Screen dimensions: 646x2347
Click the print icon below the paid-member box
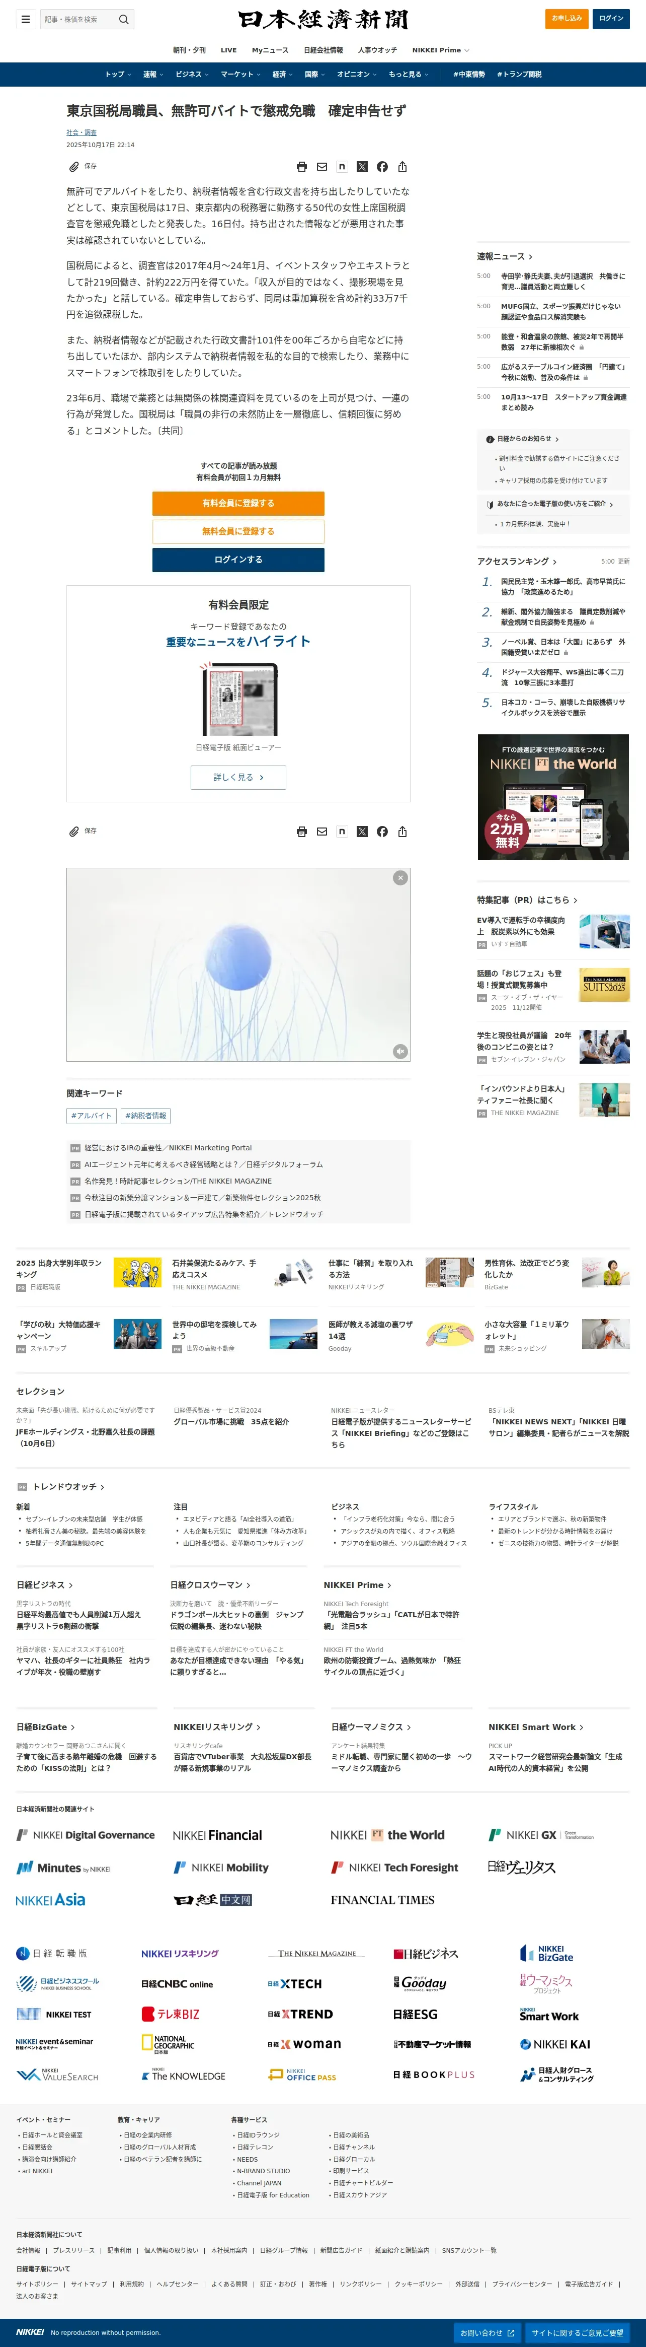click(302, 832)
